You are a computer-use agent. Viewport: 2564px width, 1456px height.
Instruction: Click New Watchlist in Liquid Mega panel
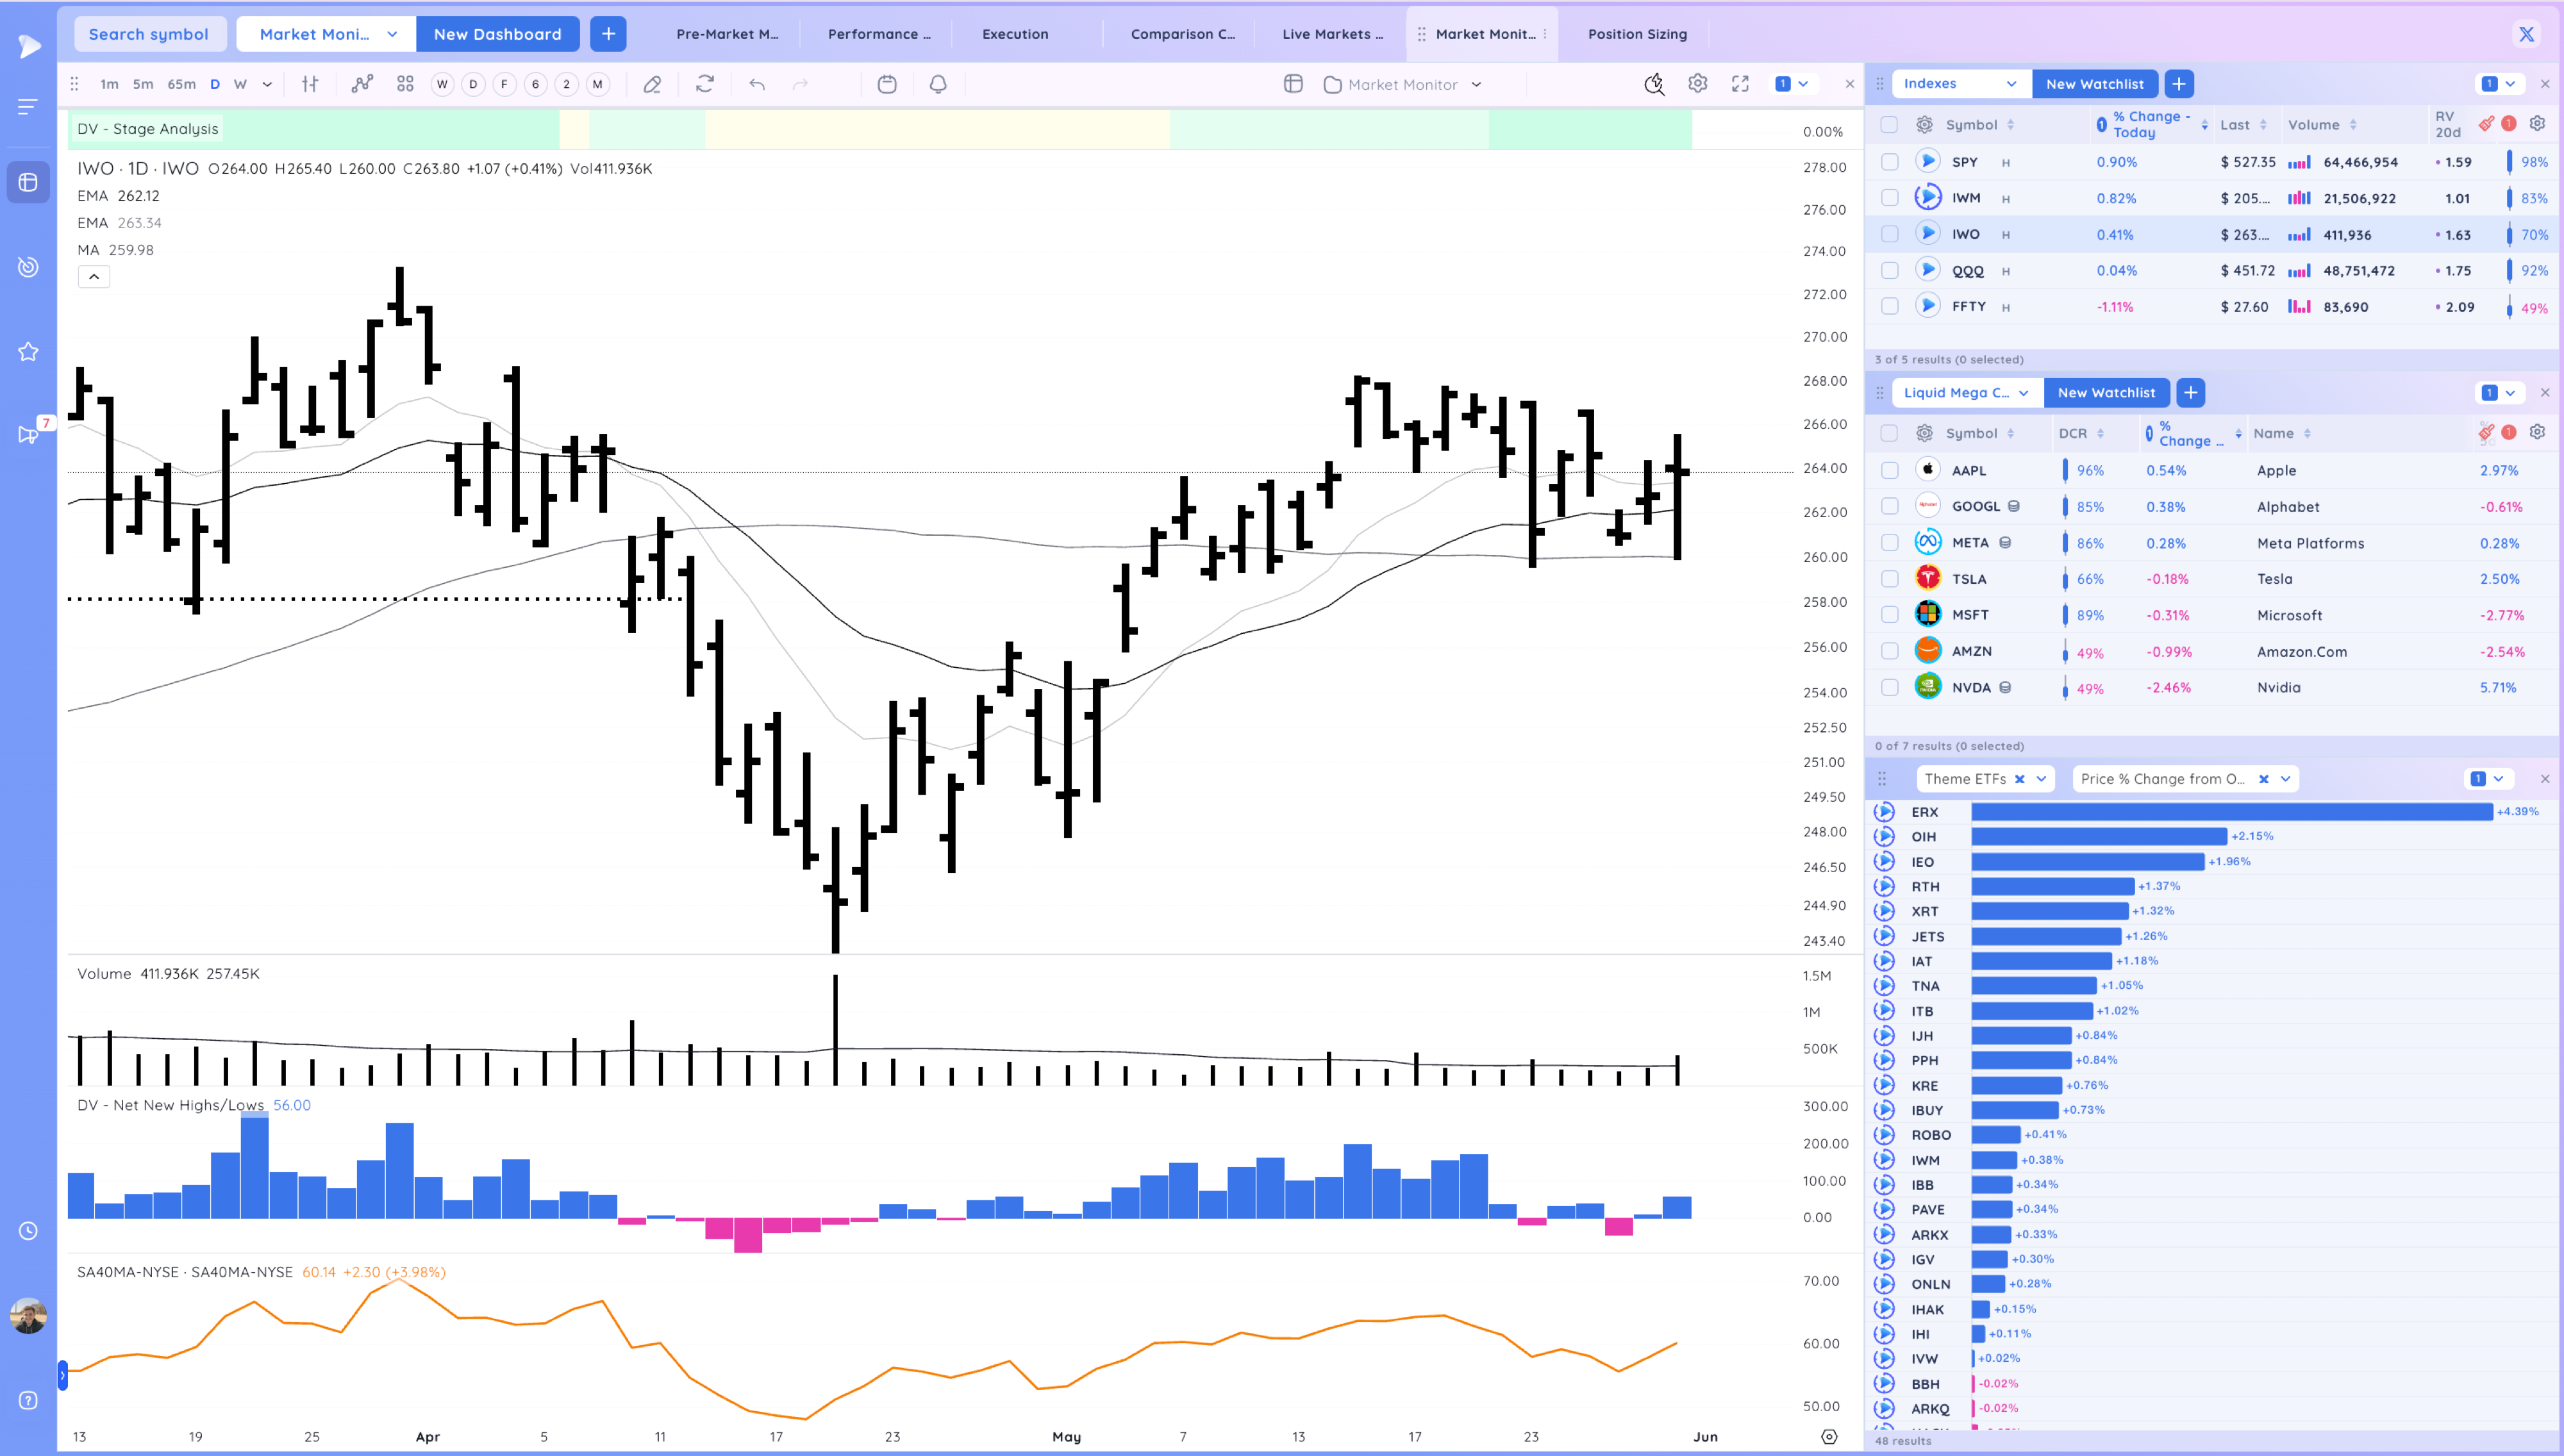(x=2106, y=393)
